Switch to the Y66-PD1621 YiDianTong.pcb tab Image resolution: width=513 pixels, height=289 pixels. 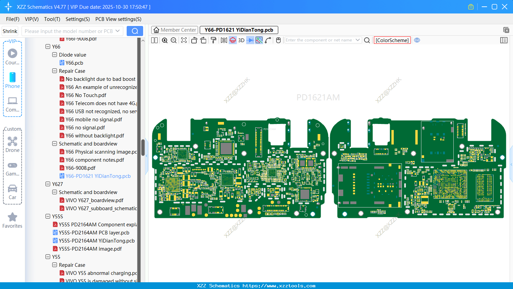tap(238, 30)
